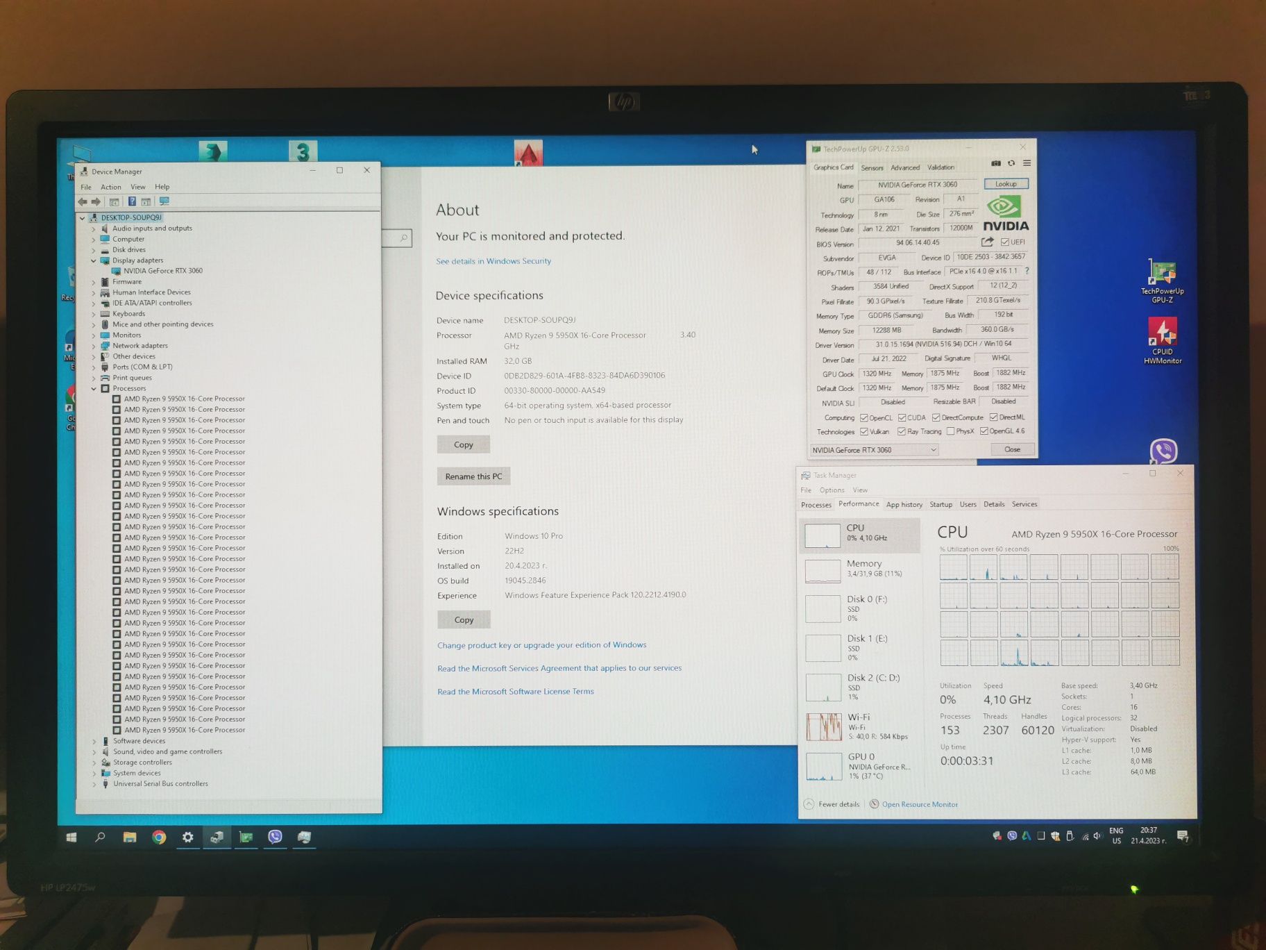Click See details in Windows Security link

(x=493, y=261)
